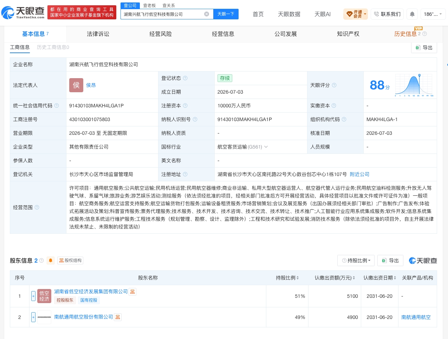Open the equity chart icon after 南航通用航空股份有限公司
Image resolution: width=448 pixels, height=339 pixels.
point(118,317)
